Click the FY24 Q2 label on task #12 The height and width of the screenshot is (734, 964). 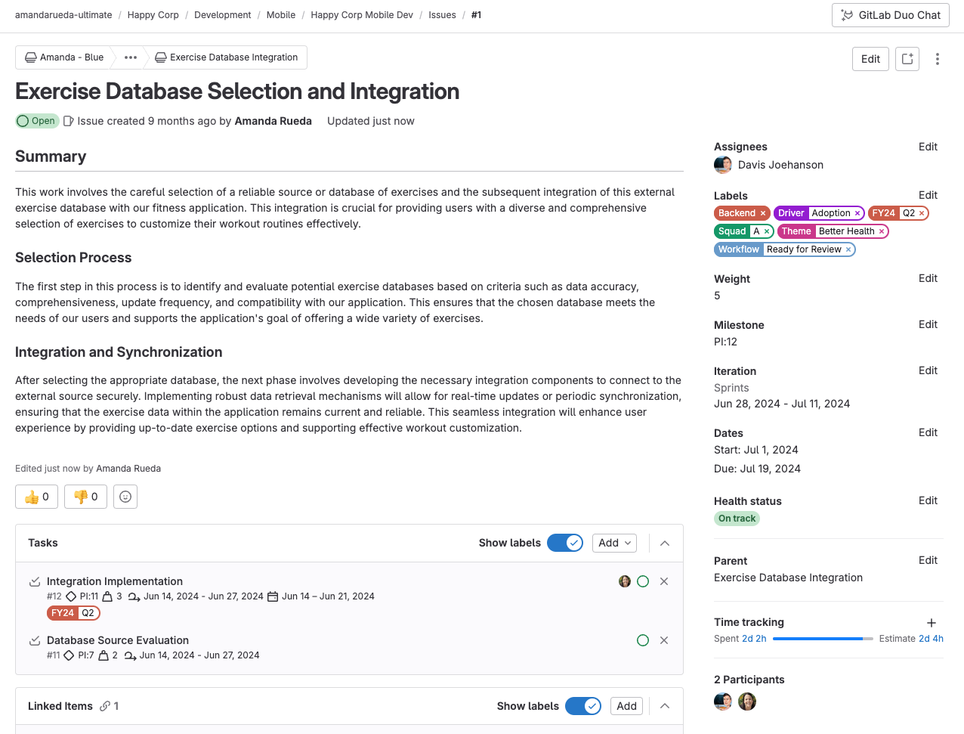click(73, 613)
